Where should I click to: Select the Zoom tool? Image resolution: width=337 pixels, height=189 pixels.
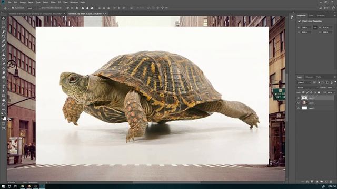click(x=3, y=104)
